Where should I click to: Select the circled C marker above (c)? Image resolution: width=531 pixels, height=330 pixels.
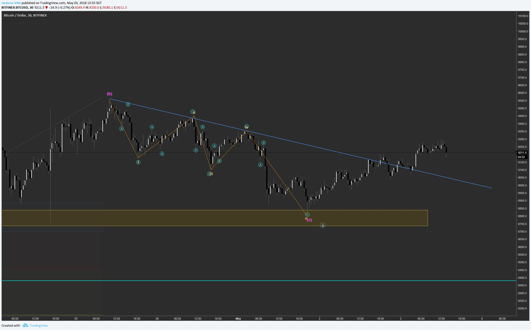(x=307, y=215)
